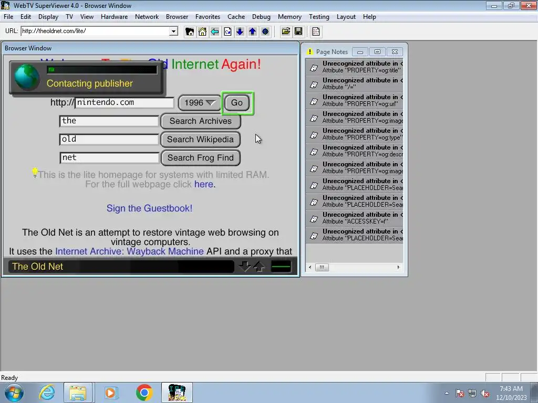Click Search Wikipedia button

click(x=200, y=140)
